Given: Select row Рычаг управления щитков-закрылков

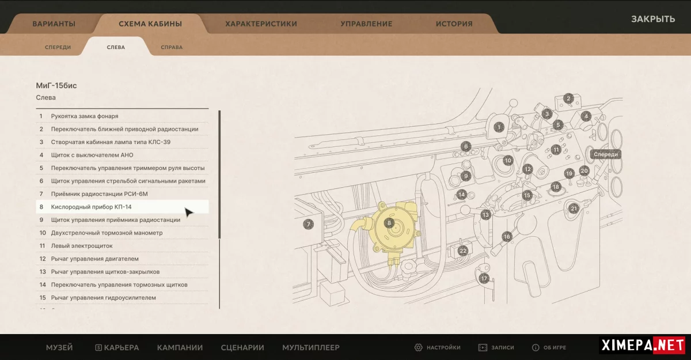Looking at the screenshot, I should [x=122, y=272].
